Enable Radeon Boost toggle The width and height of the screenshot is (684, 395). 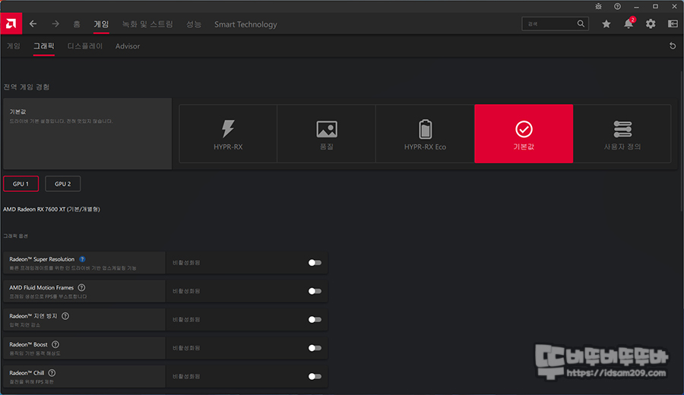(x=315, y=348)
